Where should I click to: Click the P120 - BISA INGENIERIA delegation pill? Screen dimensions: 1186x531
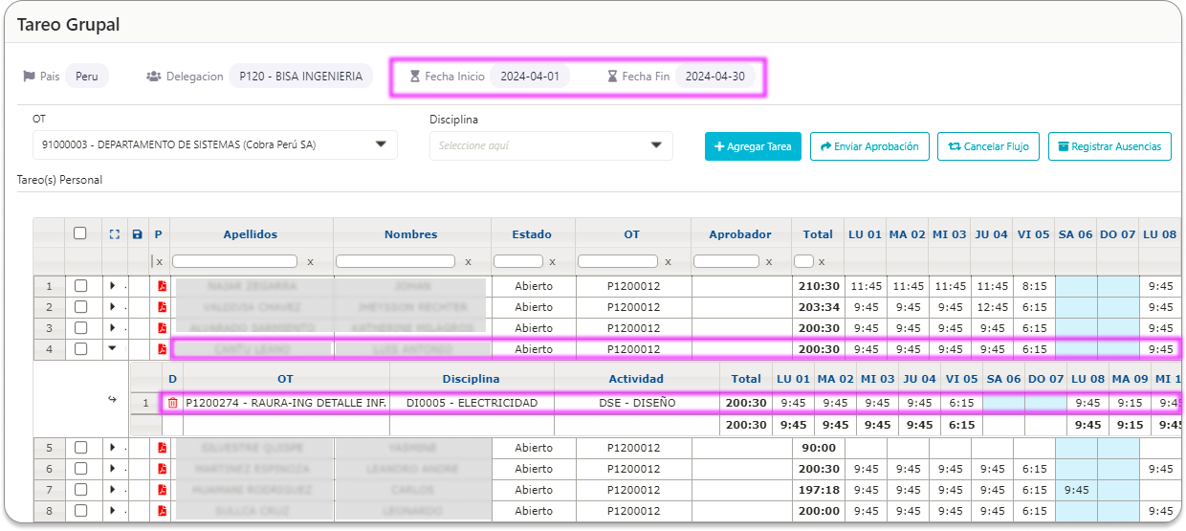tap(300, 76)
